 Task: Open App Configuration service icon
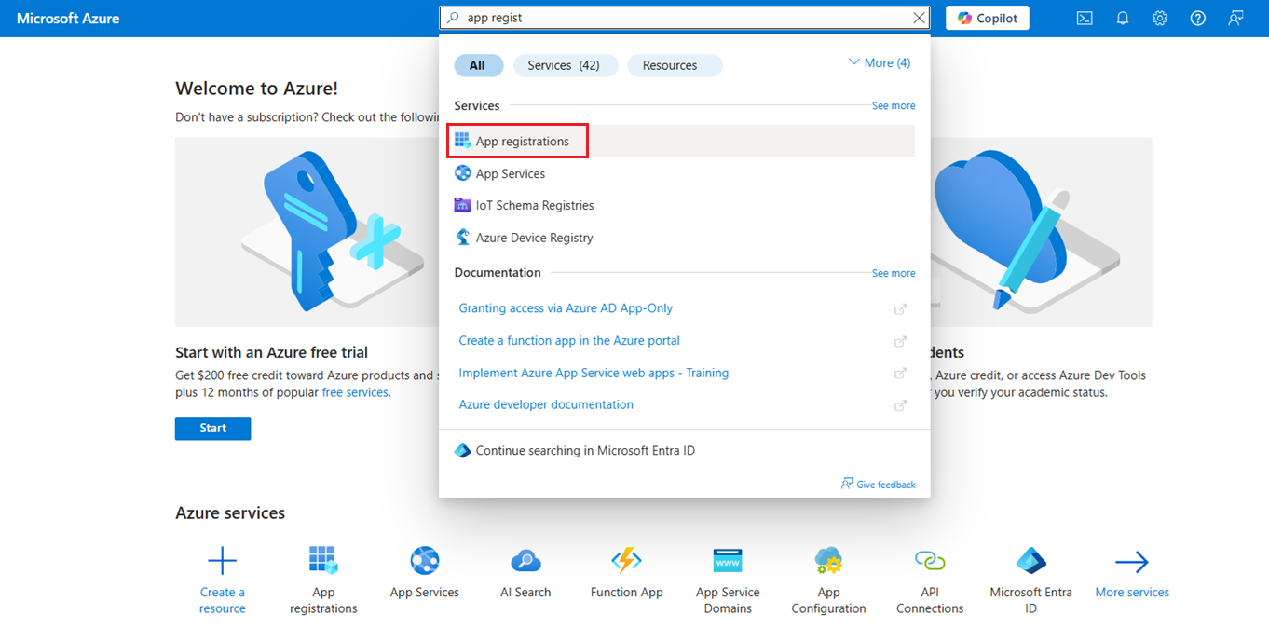pyautogui.click(x=828, y=560)
